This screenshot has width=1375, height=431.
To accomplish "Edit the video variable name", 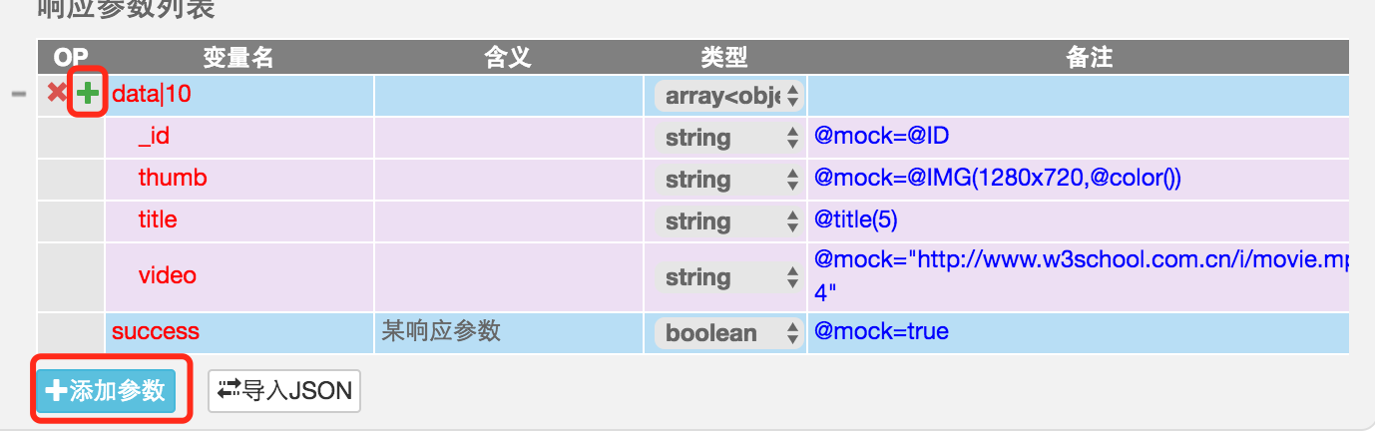I will tap(239, 276).
